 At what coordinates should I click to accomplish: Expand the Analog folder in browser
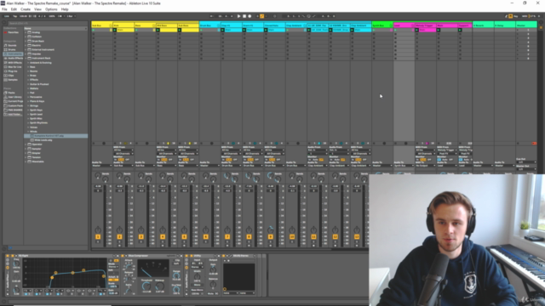[26, 32]
